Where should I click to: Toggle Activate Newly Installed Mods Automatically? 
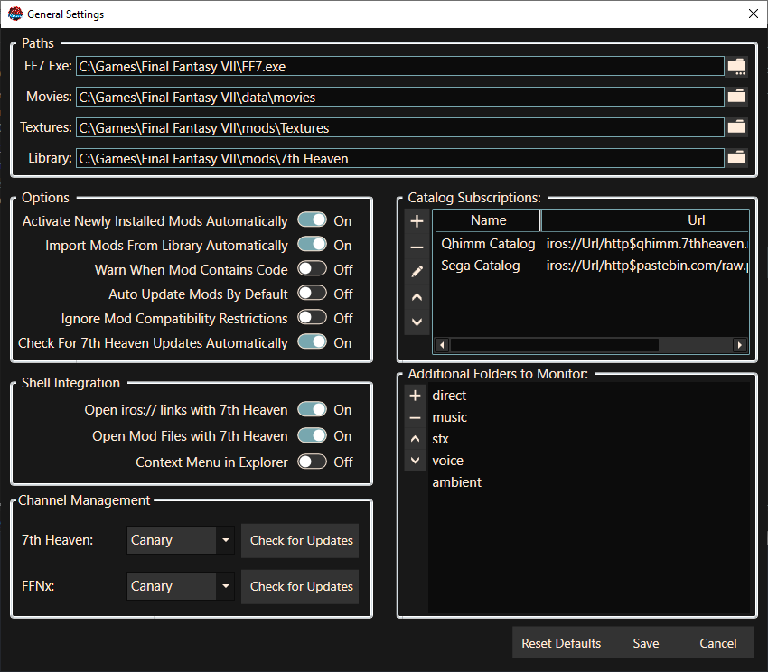coord(312,220)
